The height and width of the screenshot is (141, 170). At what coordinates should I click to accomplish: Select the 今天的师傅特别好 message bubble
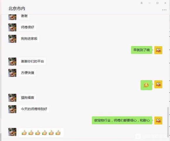(34, 109)
